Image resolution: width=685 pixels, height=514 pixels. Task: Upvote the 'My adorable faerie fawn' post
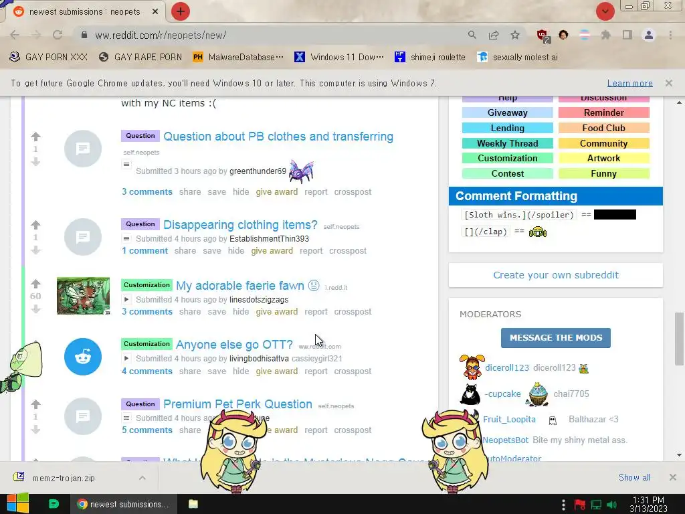click(x=36, y=284)
